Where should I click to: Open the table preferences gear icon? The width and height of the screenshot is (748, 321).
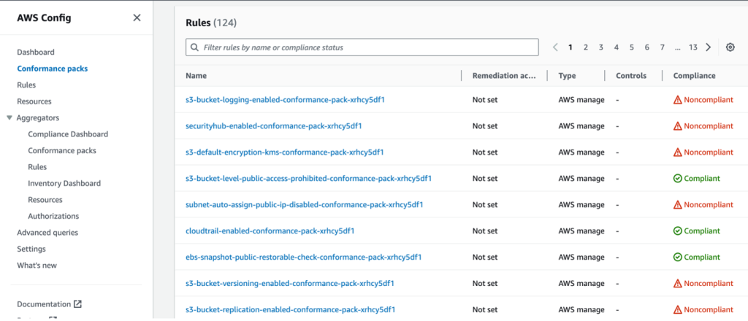click(730, 47)
